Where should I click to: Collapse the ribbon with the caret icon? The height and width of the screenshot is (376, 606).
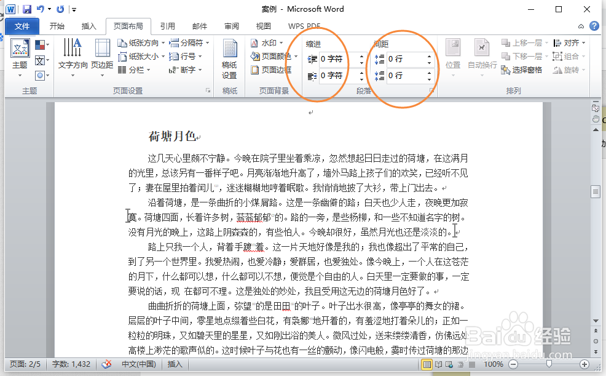point(581,26)
